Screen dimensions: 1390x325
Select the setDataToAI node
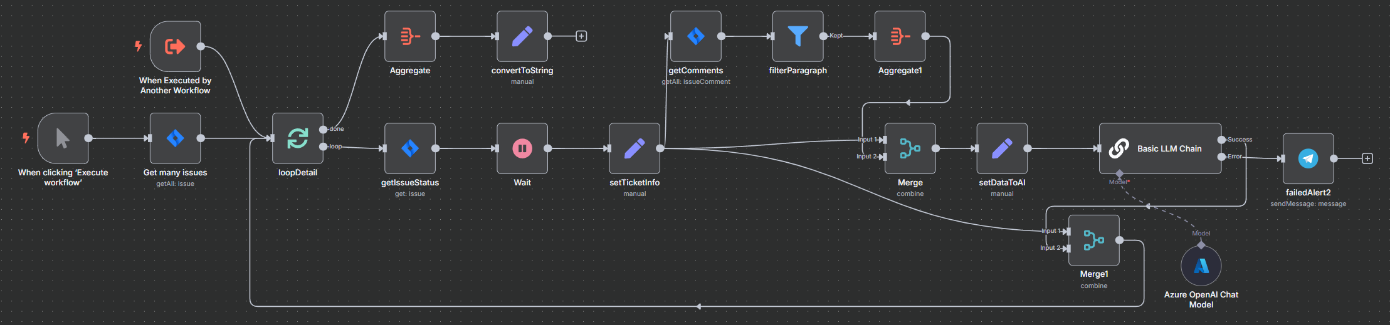click(1002, 148)
